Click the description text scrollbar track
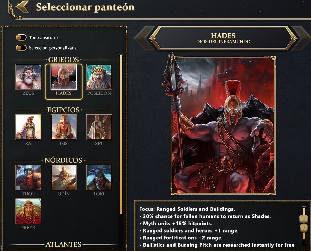311x251 pixels. (304, 223)
